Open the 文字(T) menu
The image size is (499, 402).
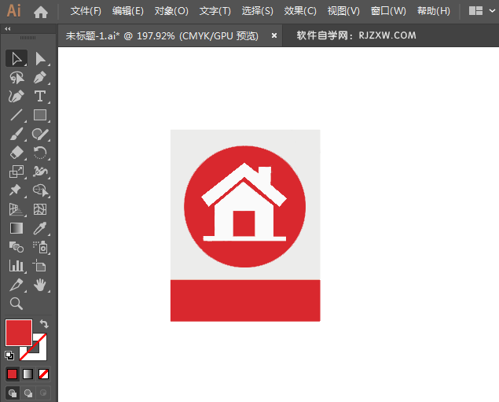pos(215,11)
